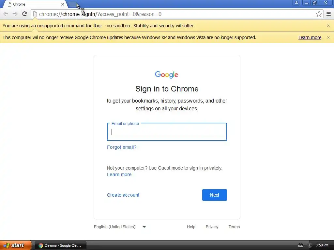The image size is (334, 250).
Task: Select Chrome - Google Chrome taskbar item
Action: (60, 245)
